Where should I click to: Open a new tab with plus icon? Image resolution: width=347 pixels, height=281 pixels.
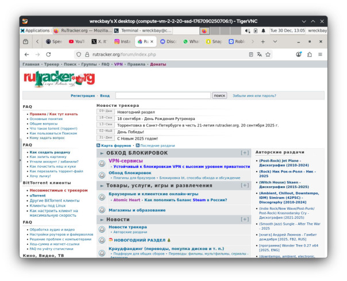(263, 41)
